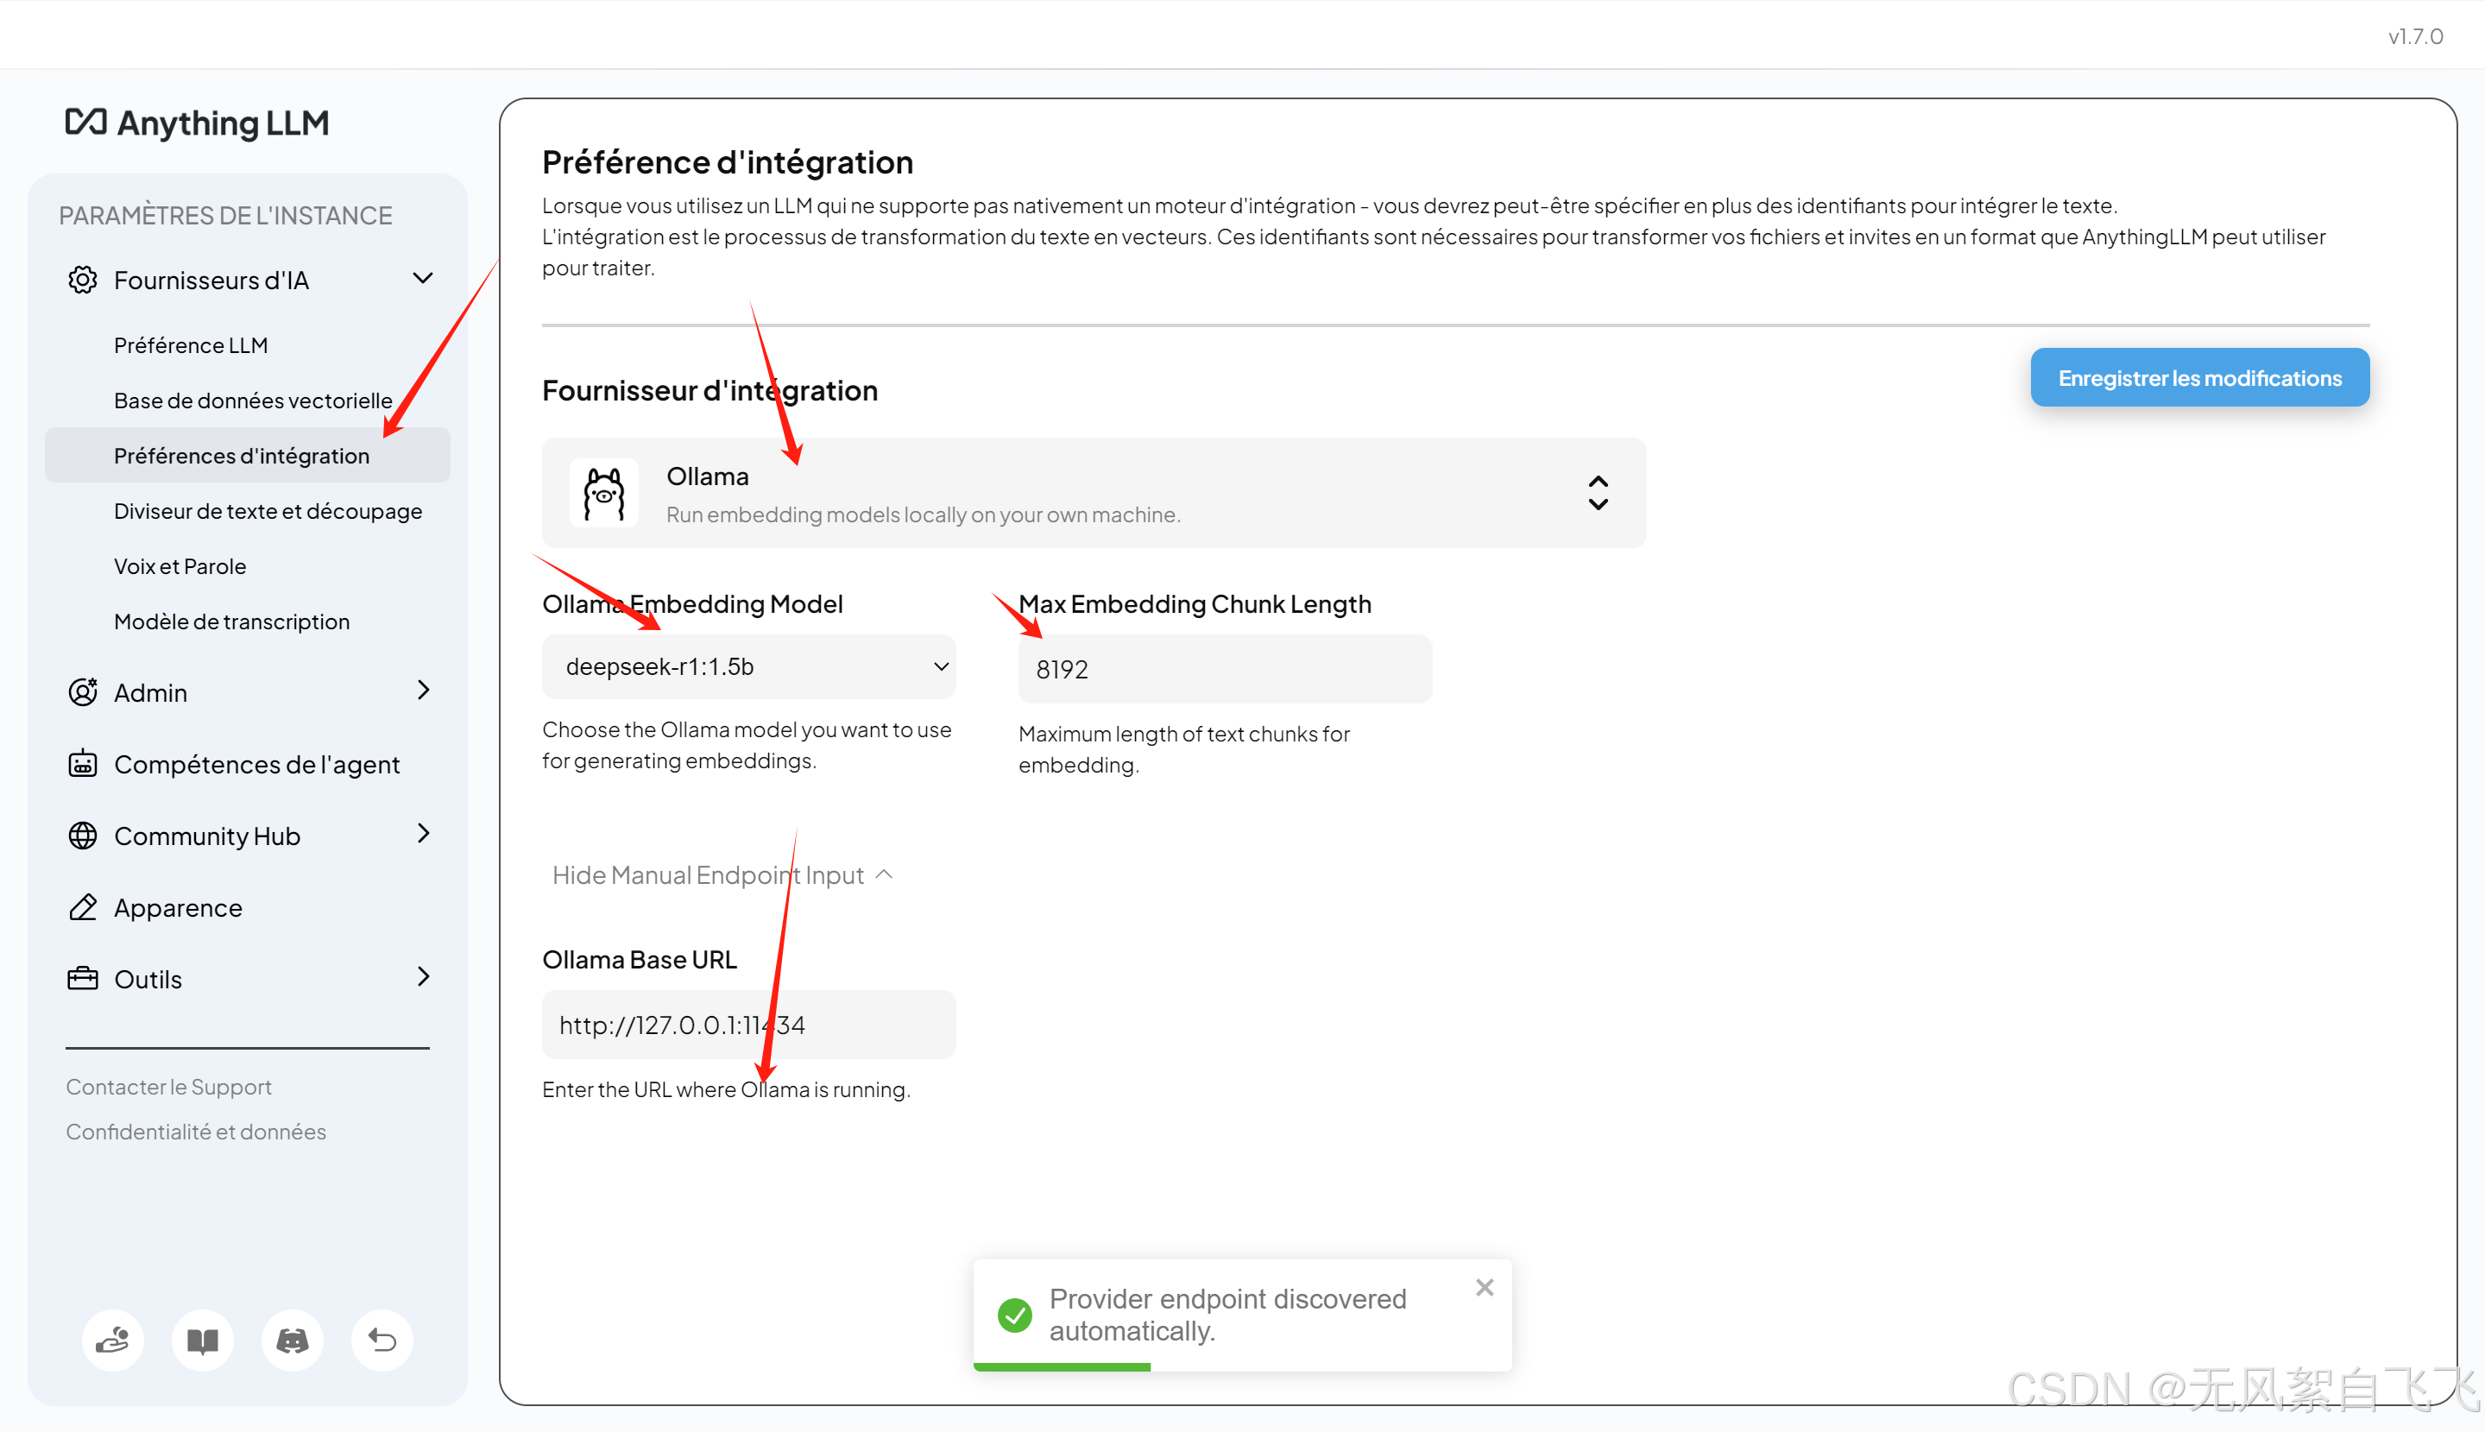Click the AnythingLLM logo icon
The width and height of the screenshot is (2485, 1432).
[85, 122]
